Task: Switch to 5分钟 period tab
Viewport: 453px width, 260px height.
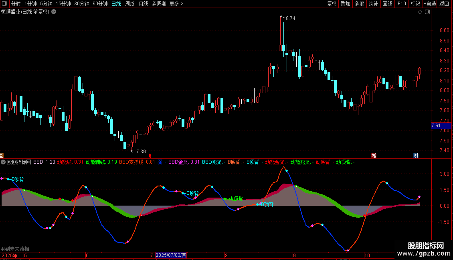Action: tap(46, 4)
